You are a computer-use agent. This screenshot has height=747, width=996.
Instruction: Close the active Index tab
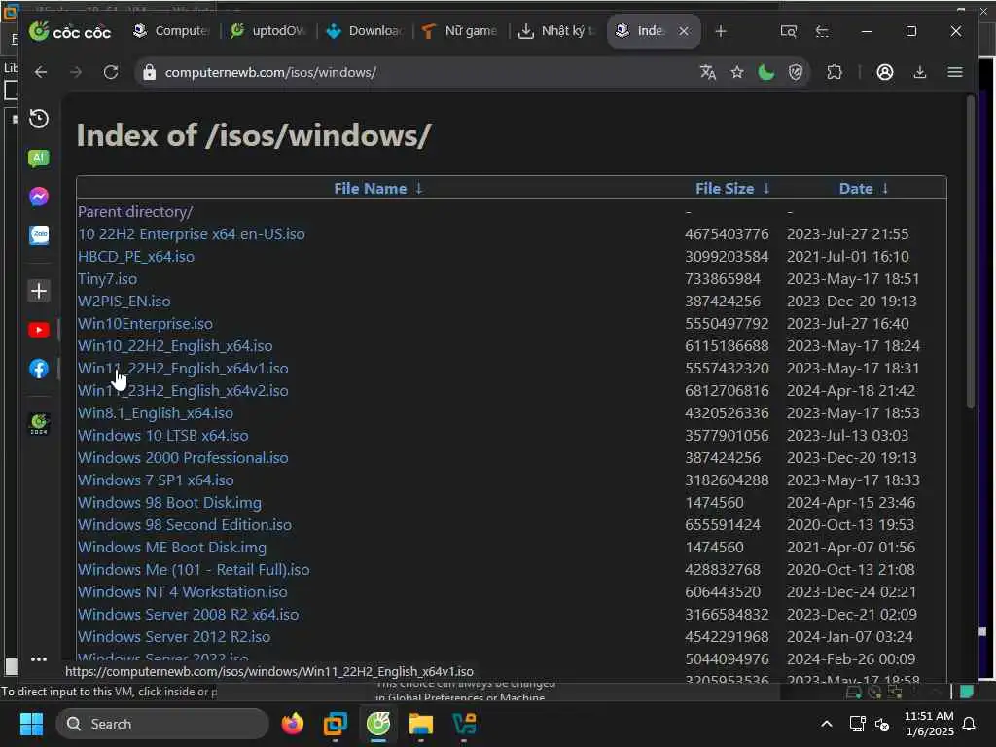684,31
